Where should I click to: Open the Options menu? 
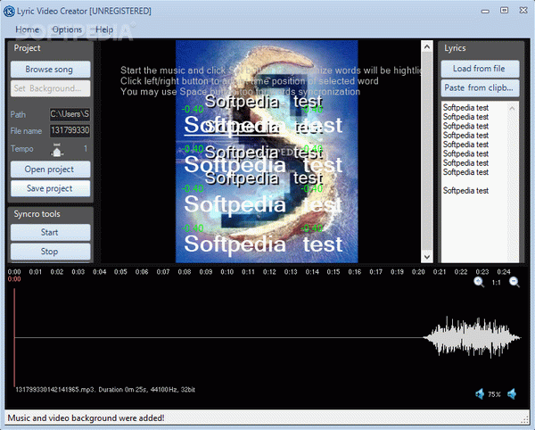coord(67,29)
